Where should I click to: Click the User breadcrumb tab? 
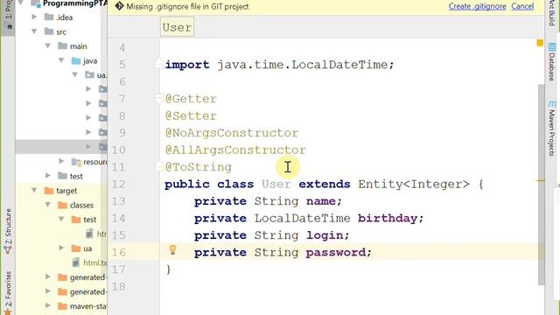[x=177, y=27]
